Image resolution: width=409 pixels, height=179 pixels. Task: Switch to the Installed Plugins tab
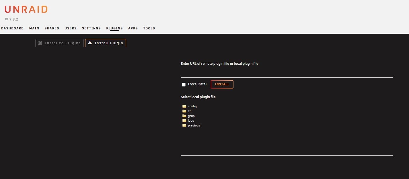click(x=60, y=43)
